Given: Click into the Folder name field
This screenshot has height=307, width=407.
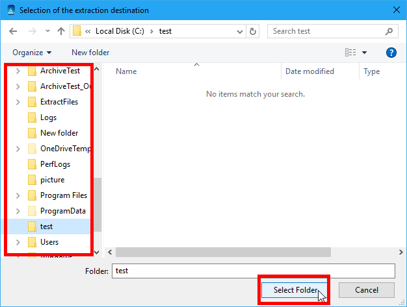Looking at the screenshot, I should tap(252, 271).
